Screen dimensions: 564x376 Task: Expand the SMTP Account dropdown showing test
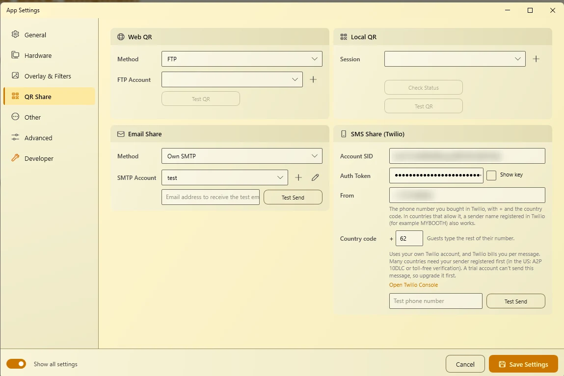pyautogui.click(x=224, y=177)
